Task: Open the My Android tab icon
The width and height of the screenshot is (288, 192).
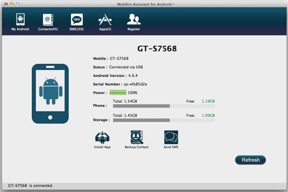Action: 20,19
